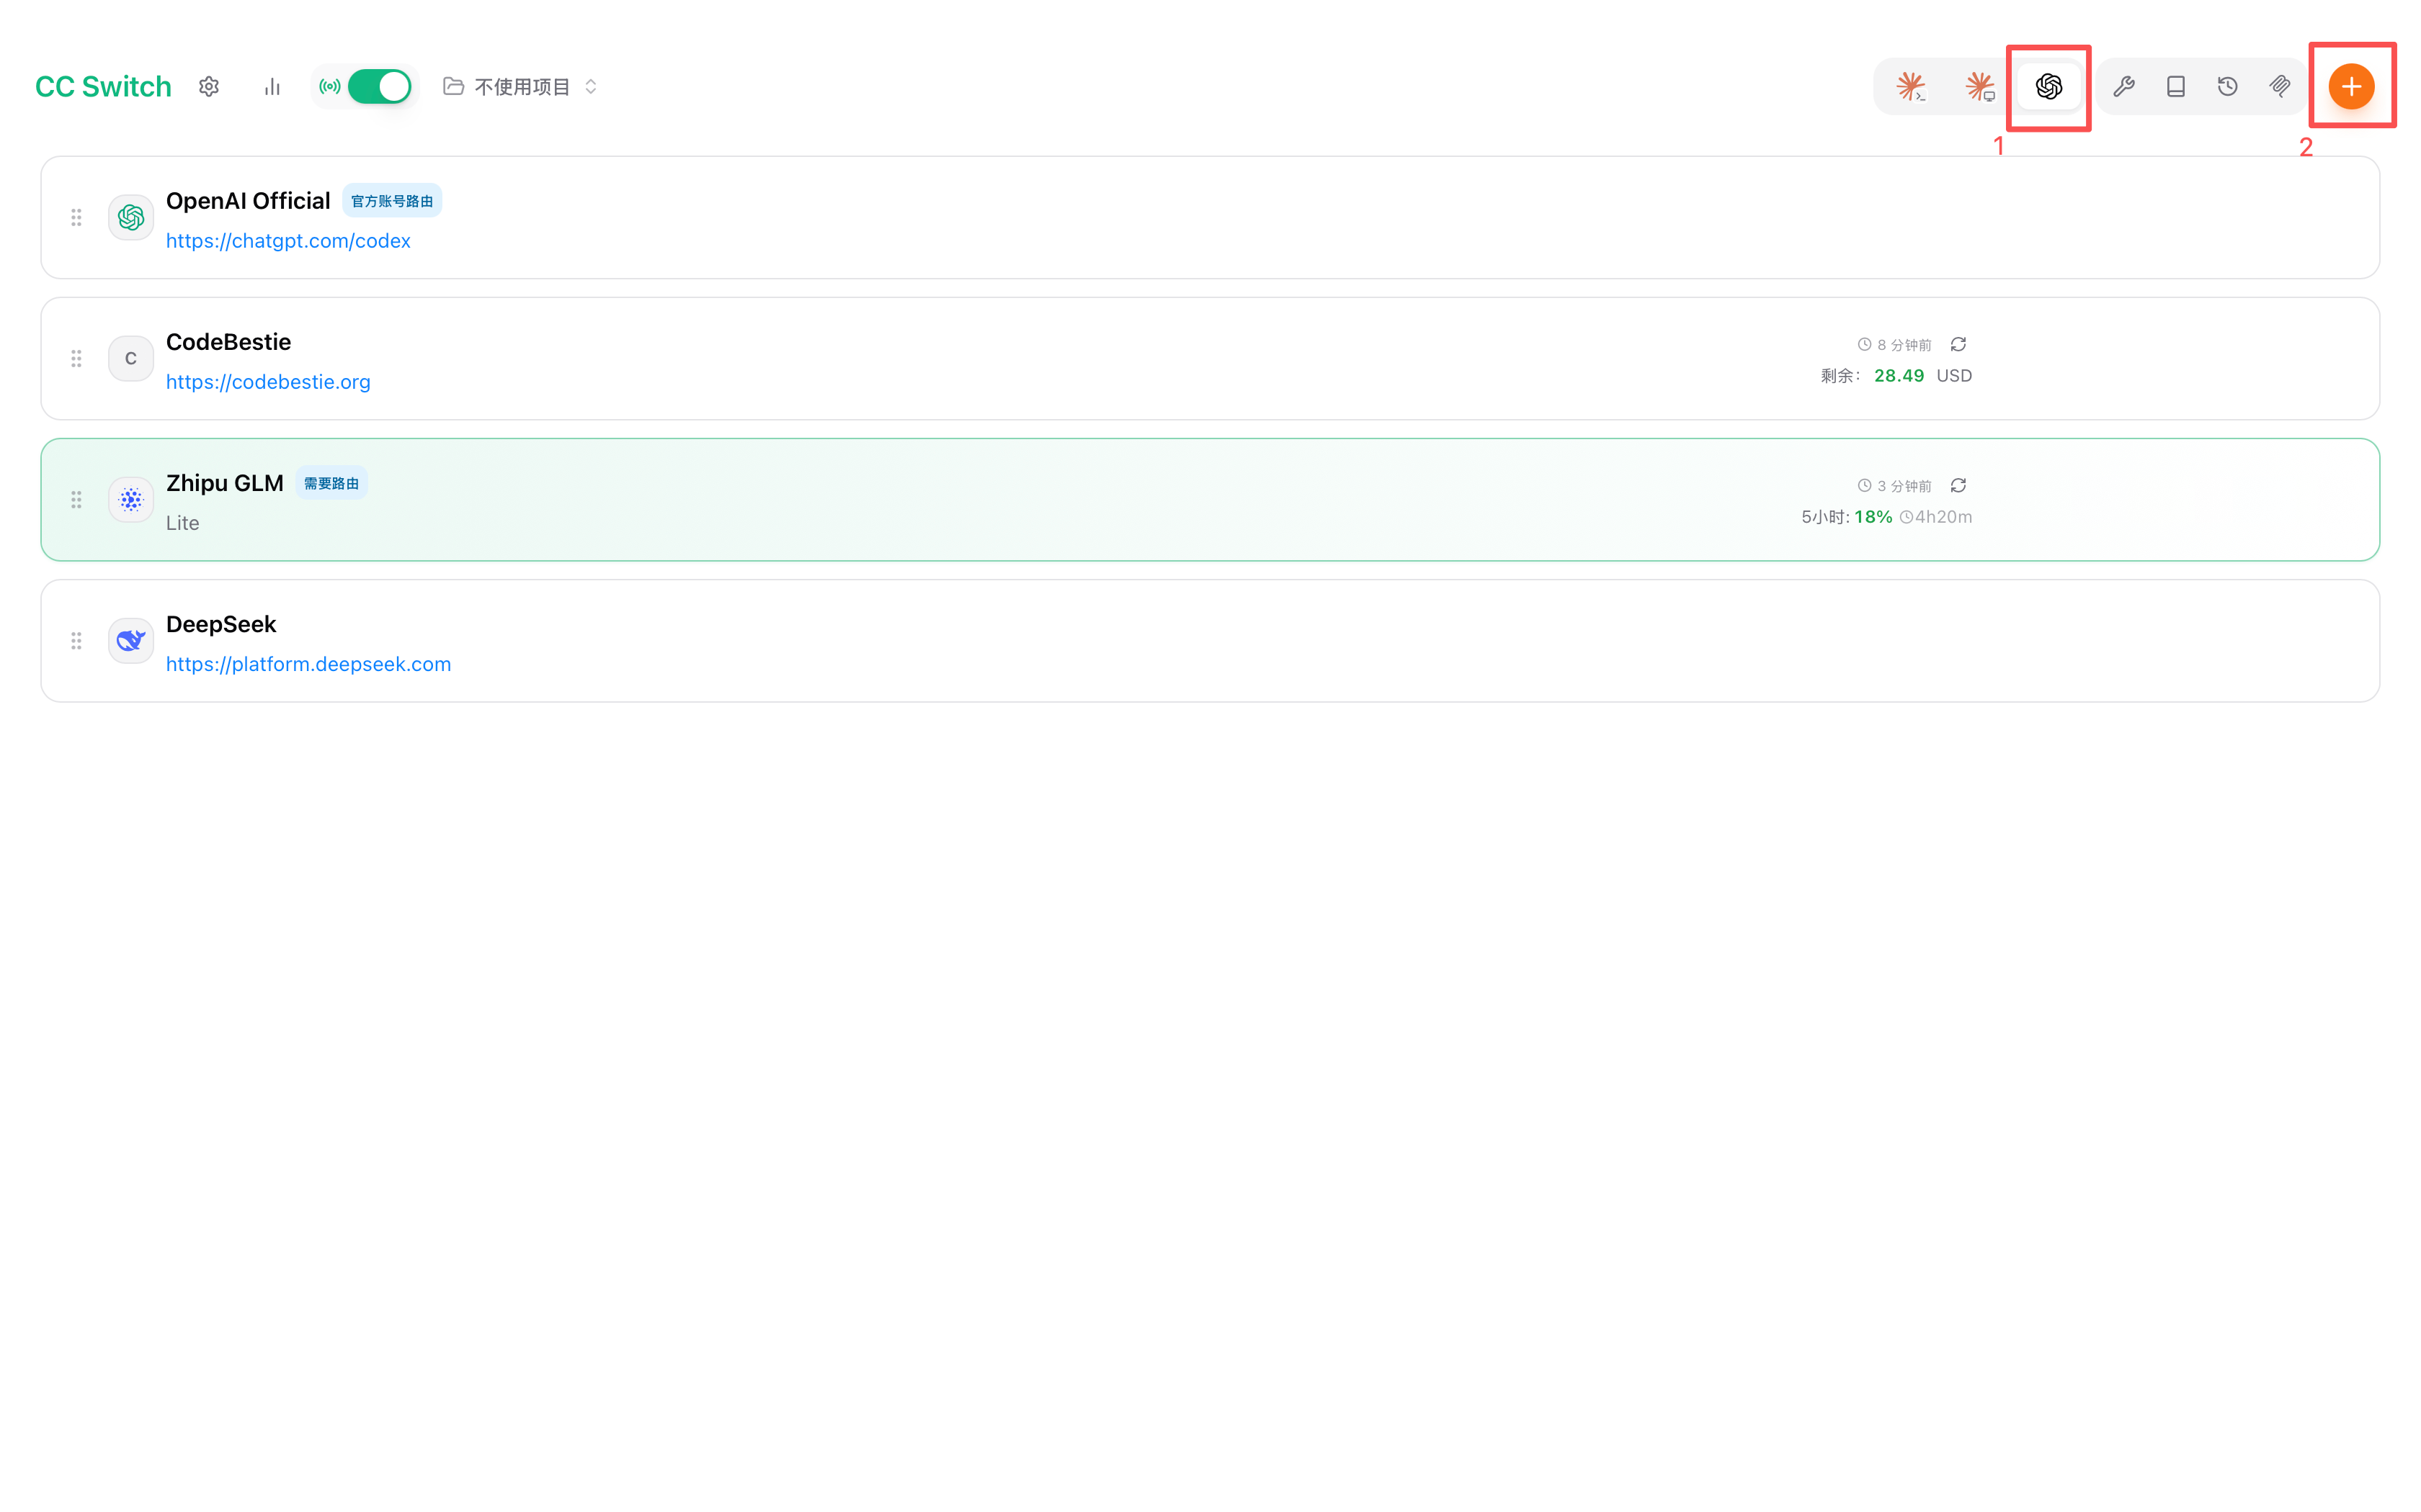Open the wrench tools icon
The image size is (2421, 1512).
(2124, 87)
